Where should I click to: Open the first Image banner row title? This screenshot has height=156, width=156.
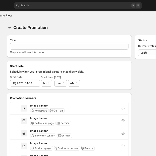pos(39,106)
